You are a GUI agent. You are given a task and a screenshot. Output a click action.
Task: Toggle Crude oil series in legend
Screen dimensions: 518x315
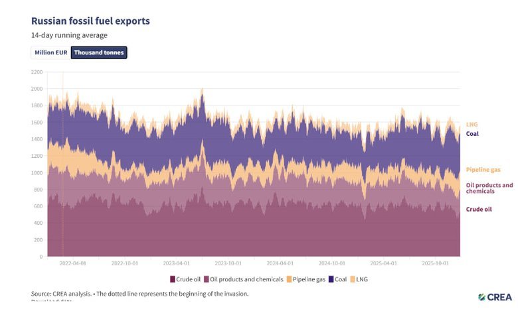[189, 279]
